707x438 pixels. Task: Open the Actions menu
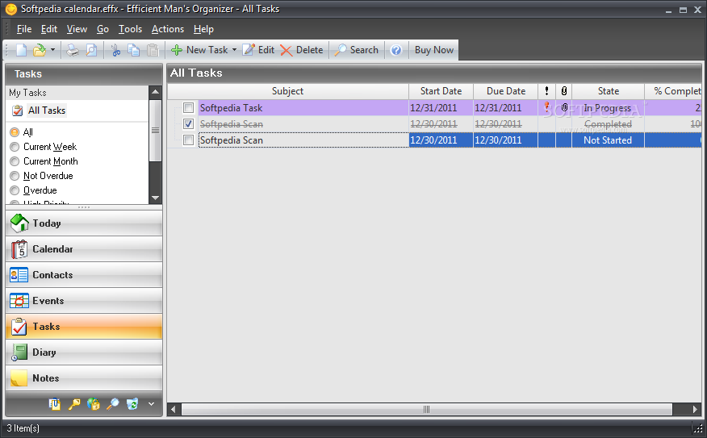point(168,29)
